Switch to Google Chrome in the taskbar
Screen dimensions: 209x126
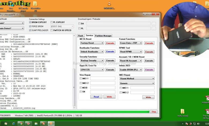coord(21,124)
